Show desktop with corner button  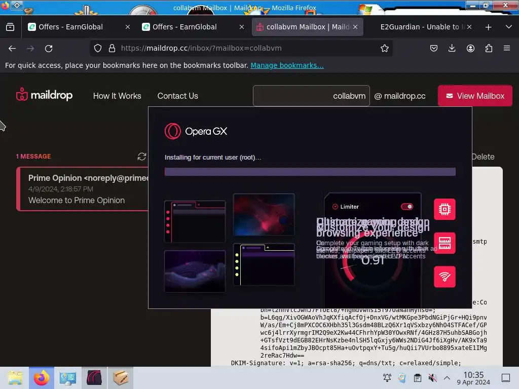click(506, 378)
